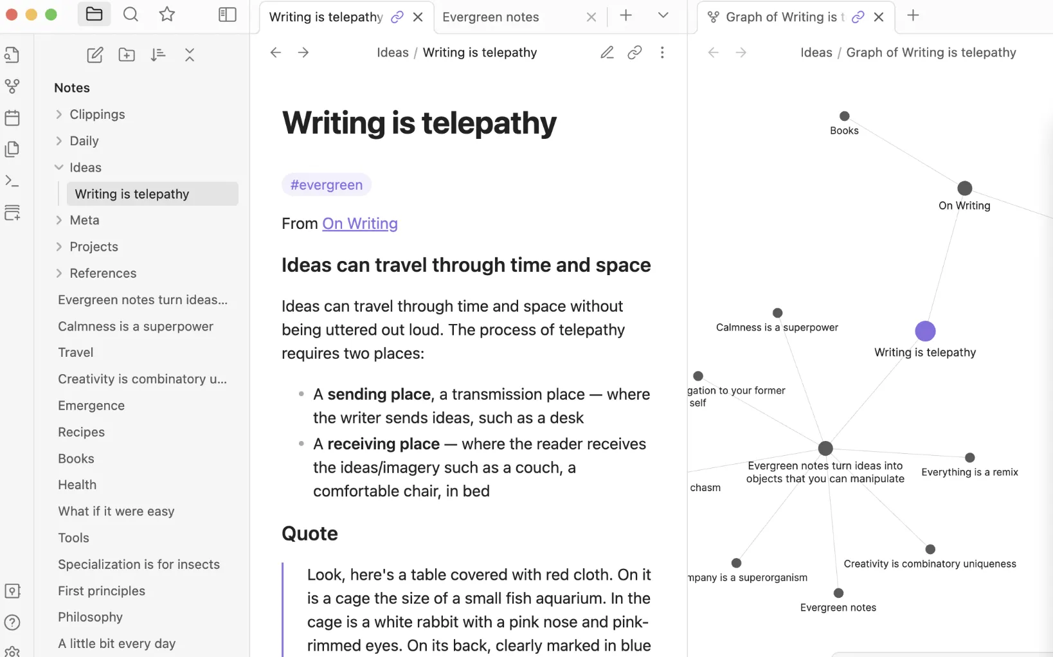Open the Health note
This screenshot has height=657, width=1053.
(x=77, y=485)
